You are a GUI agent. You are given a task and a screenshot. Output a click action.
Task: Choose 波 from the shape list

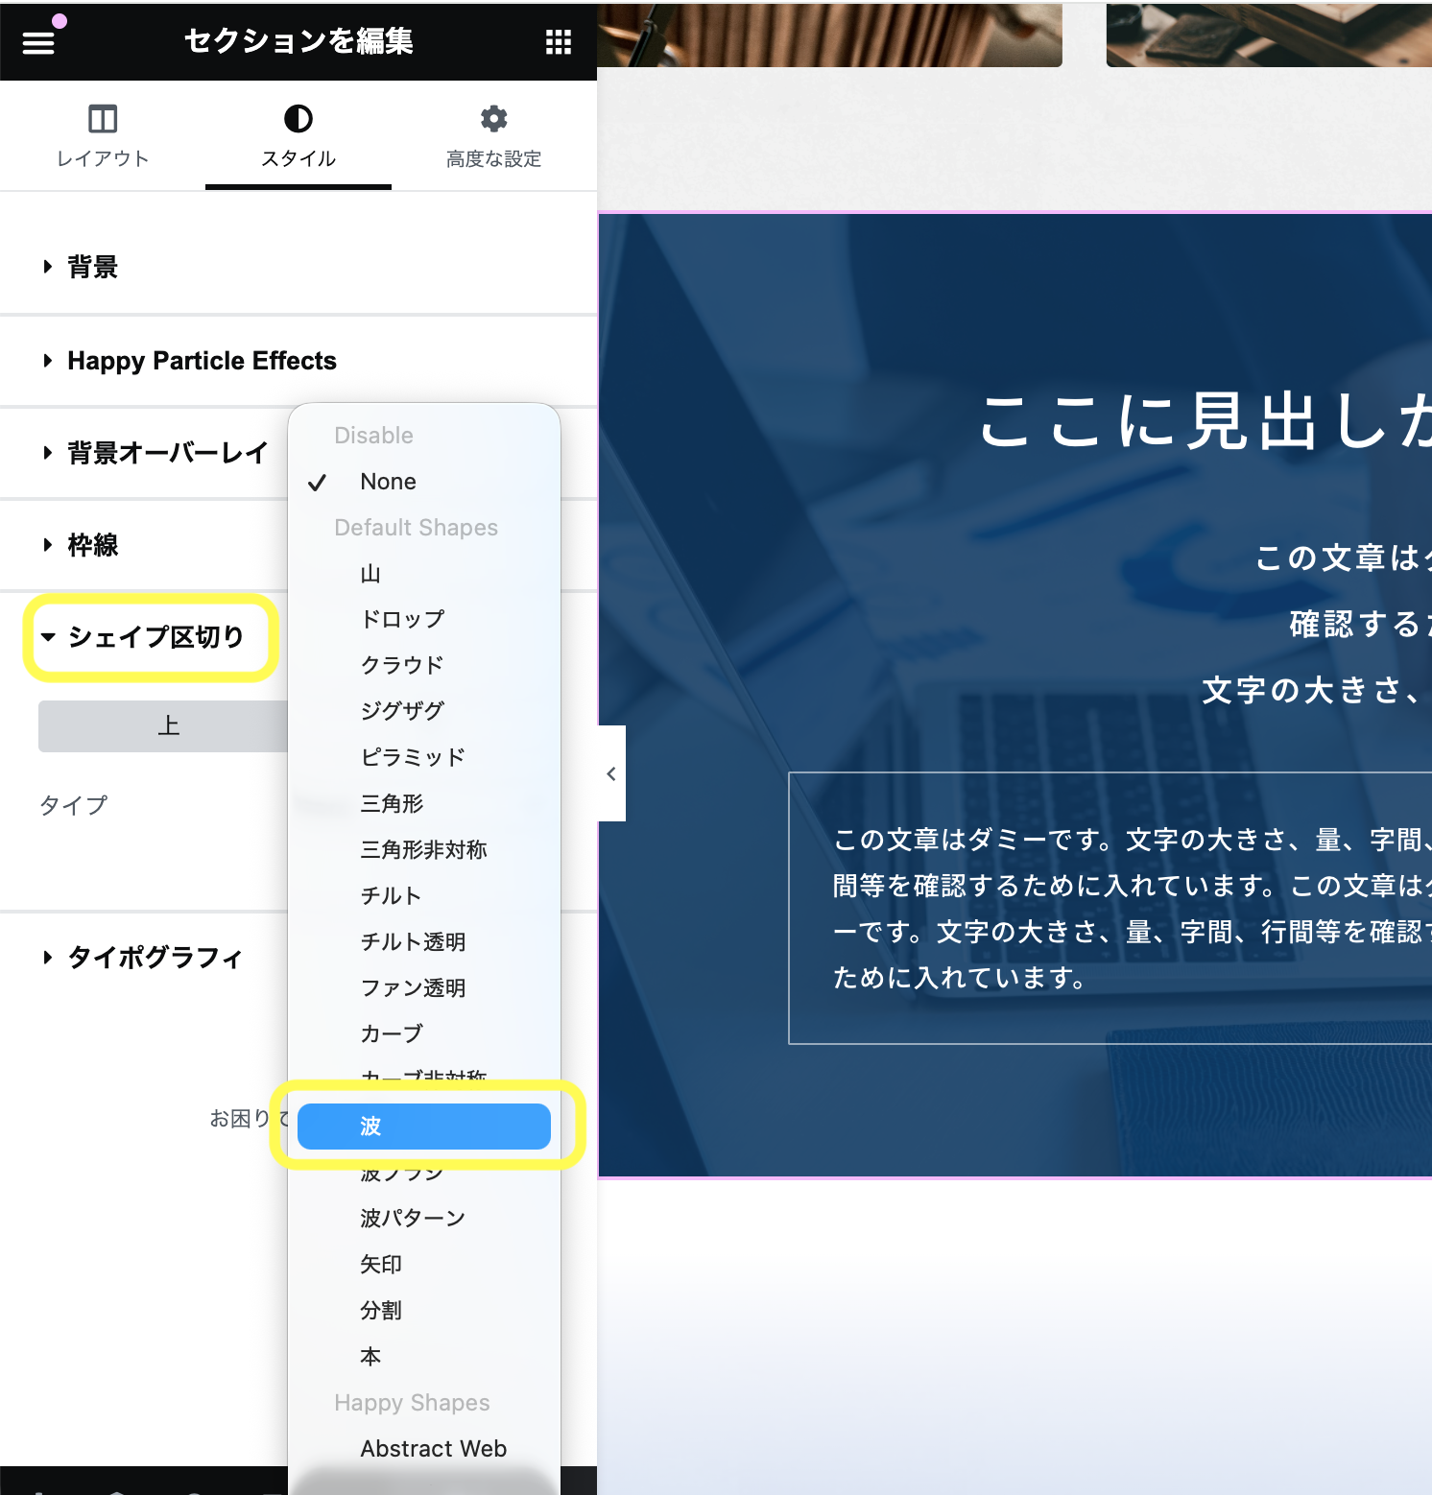[x=423, y=1127]
